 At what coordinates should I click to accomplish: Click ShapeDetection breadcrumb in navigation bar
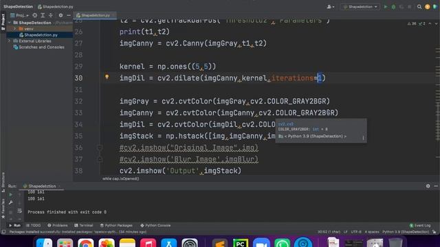(18, 6)
